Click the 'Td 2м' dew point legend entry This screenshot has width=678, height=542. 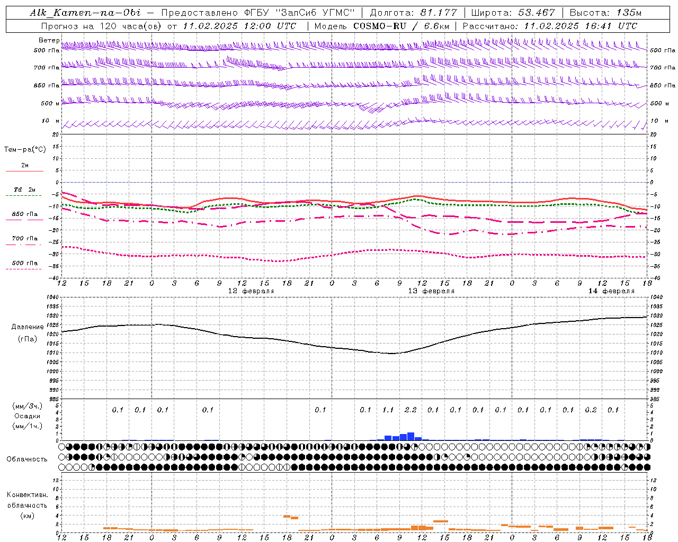[x=24, y=189]
